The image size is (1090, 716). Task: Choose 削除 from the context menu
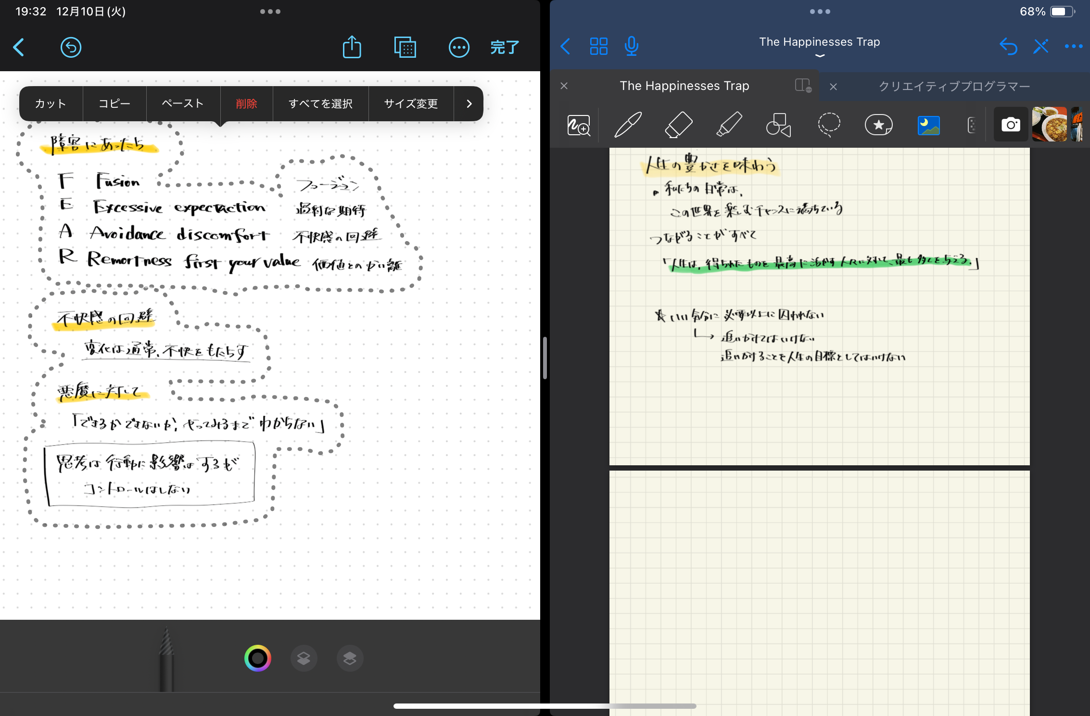pyautogui.click(x=246, y=103)
